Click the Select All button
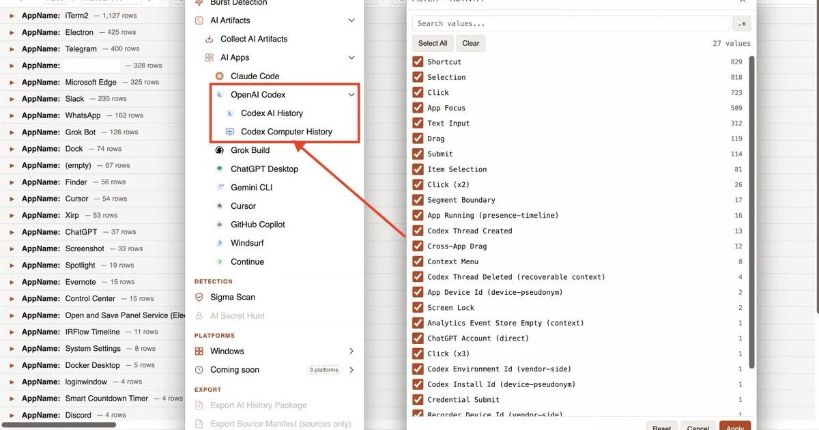This screenshot has height=430, width=819. (433, 43)
